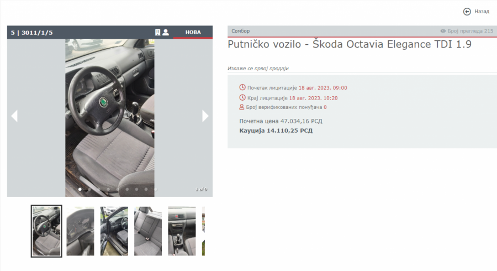497x271 pixels.
Task: Click the back arrow icon beside Назад
Action: click(x=467, y=12)
